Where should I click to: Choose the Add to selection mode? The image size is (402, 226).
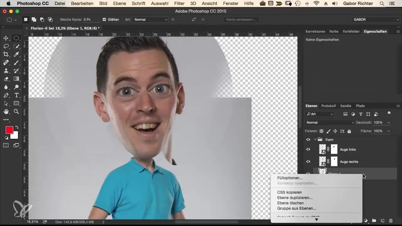click(x=34, y=19)
